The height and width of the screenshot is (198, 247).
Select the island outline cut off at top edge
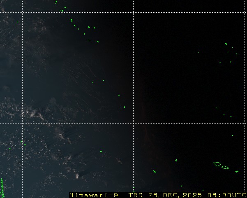click(x=56, y=2)
